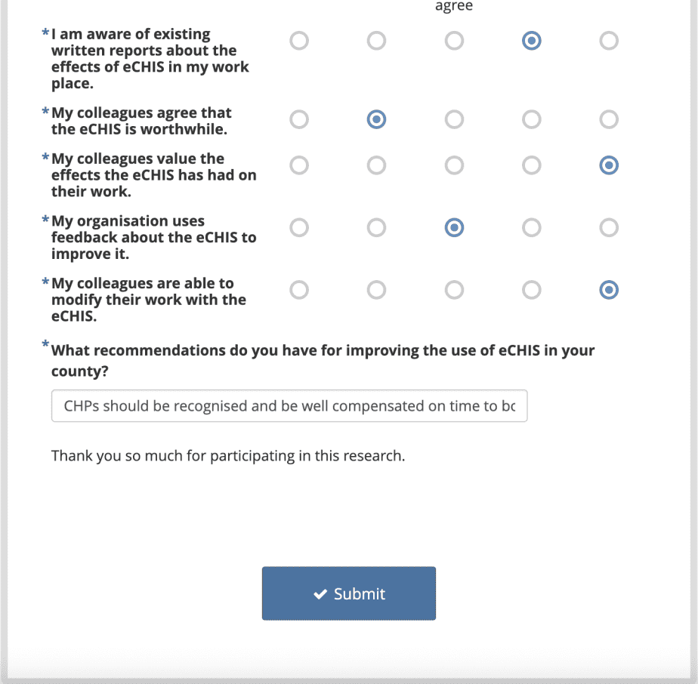The width and height of the screenshot is (698, 684).
Task: Select the first radio option for 'colleagues agree eCHIS is worthwhile'
Action: coord(299,119)
